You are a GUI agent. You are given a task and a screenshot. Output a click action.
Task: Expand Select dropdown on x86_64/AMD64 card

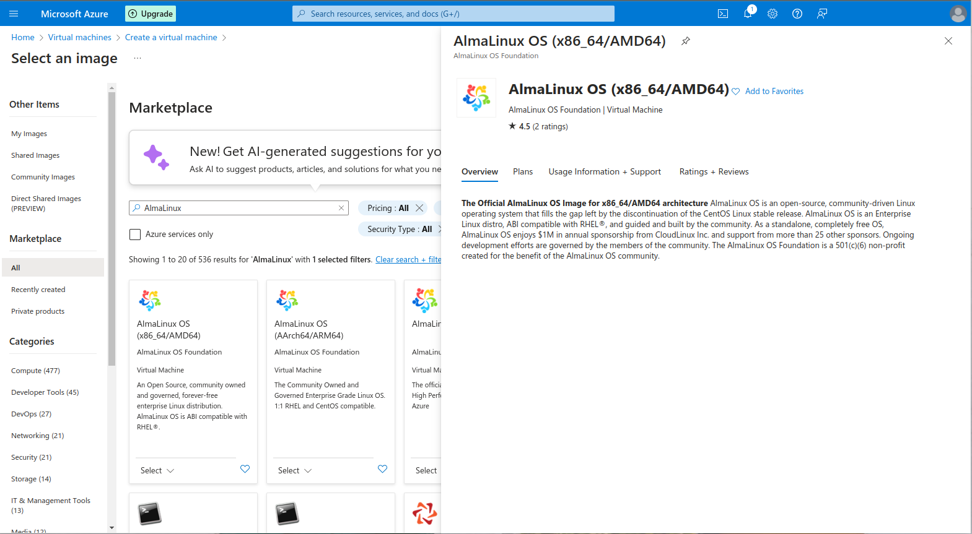[x=157, y=470]
